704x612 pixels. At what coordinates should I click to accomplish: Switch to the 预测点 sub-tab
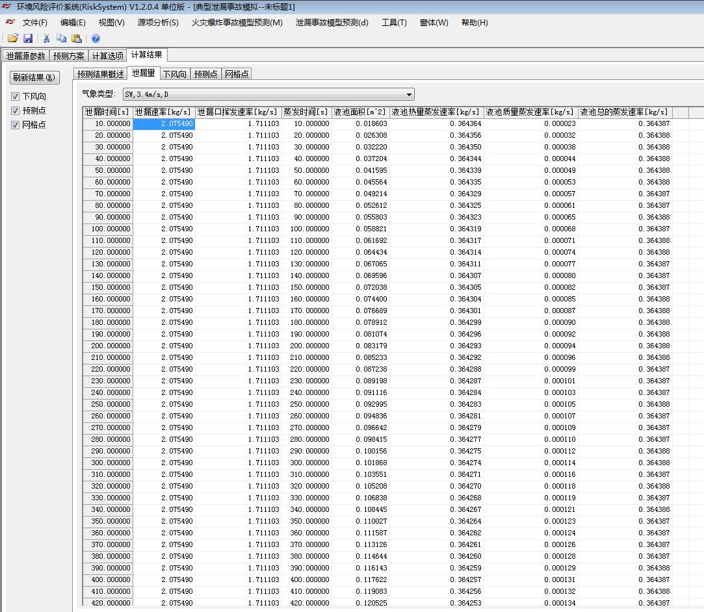[205, 74]
